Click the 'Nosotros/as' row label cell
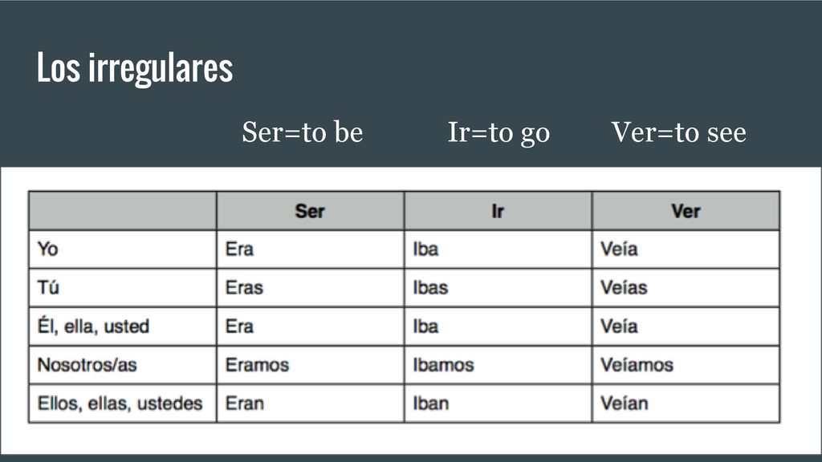Viewport: 822px width, 462px height. point(123,365)
